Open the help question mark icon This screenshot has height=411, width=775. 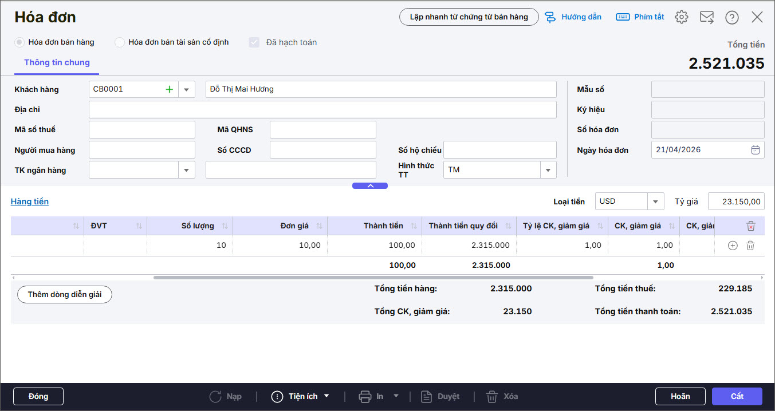pos(731,17)
